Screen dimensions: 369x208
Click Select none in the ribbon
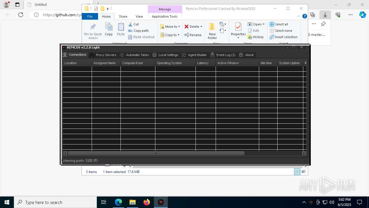281,31
